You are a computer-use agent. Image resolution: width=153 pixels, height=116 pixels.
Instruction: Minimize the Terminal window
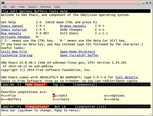(x=143, y=3)
